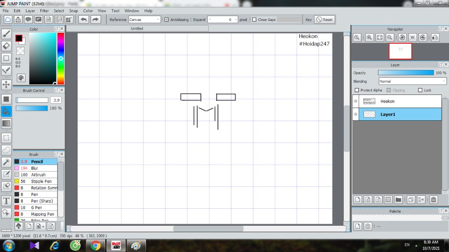Click the brush size slider
The width and height of the screenshot is (449, 252).
pos(32,100)
